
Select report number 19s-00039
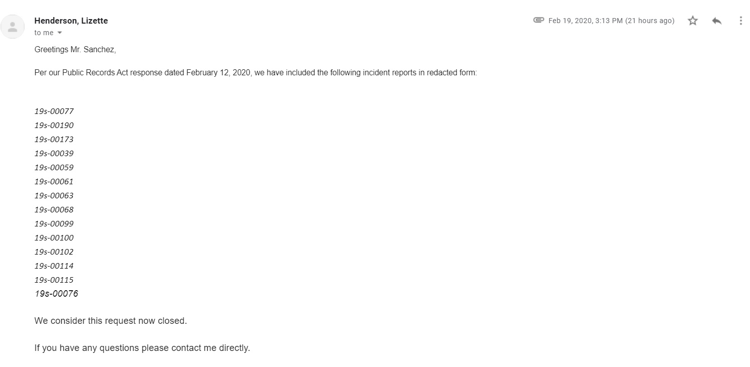point(54,154)
